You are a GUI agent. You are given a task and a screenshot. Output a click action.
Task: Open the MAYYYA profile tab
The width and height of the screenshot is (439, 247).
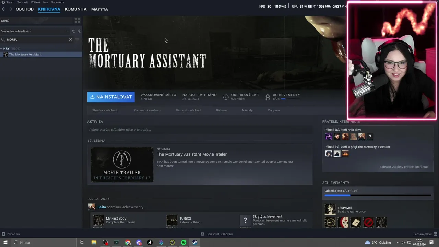tap(99, 9)
